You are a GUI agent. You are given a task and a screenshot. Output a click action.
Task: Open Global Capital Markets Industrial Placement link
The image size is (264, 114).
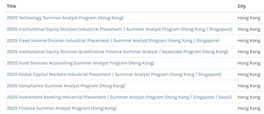tap(114, 74)
